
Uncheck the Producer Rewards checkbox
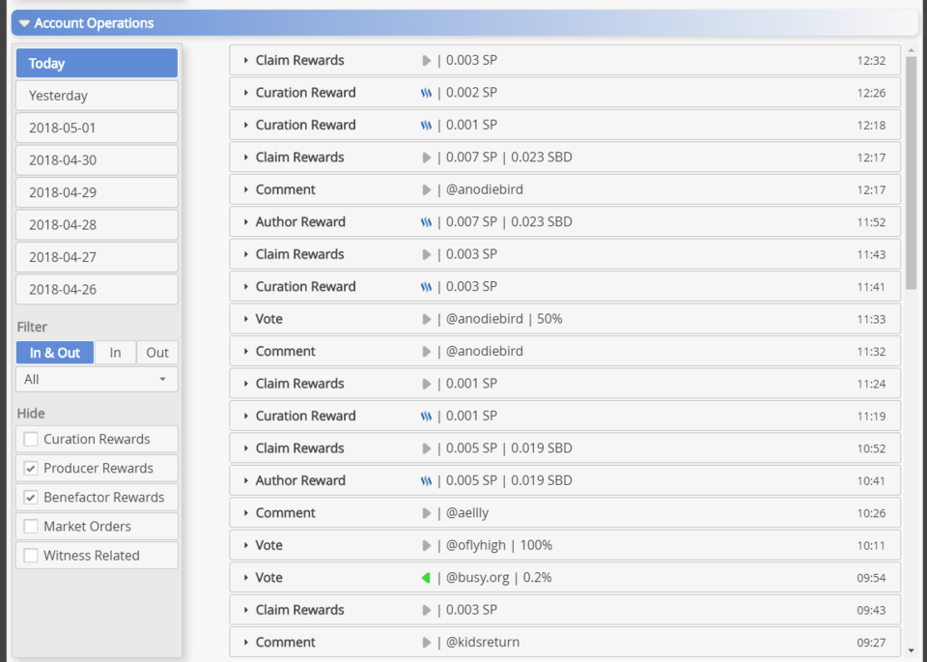[31, 469]
